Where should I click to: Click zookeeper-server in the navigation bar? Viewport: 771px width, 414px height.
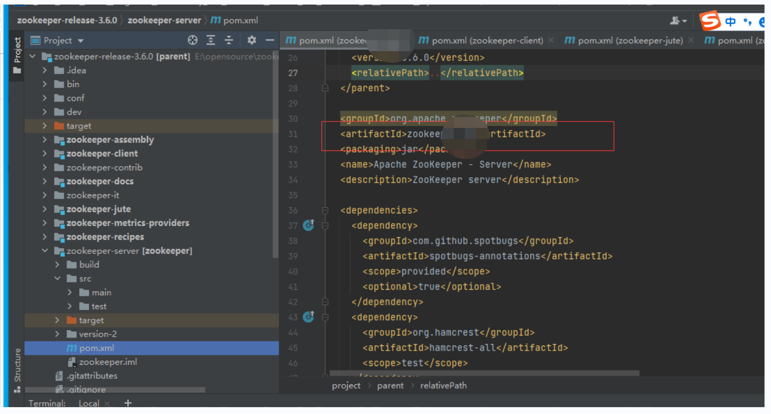point(164,20)
